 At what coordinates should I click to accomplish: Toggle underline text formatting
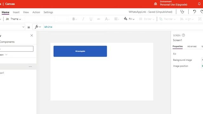[91, 19]
